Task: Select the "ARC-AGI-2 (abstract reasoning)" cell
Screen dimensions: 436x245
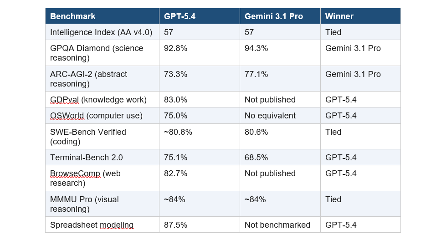Action: 89,79
